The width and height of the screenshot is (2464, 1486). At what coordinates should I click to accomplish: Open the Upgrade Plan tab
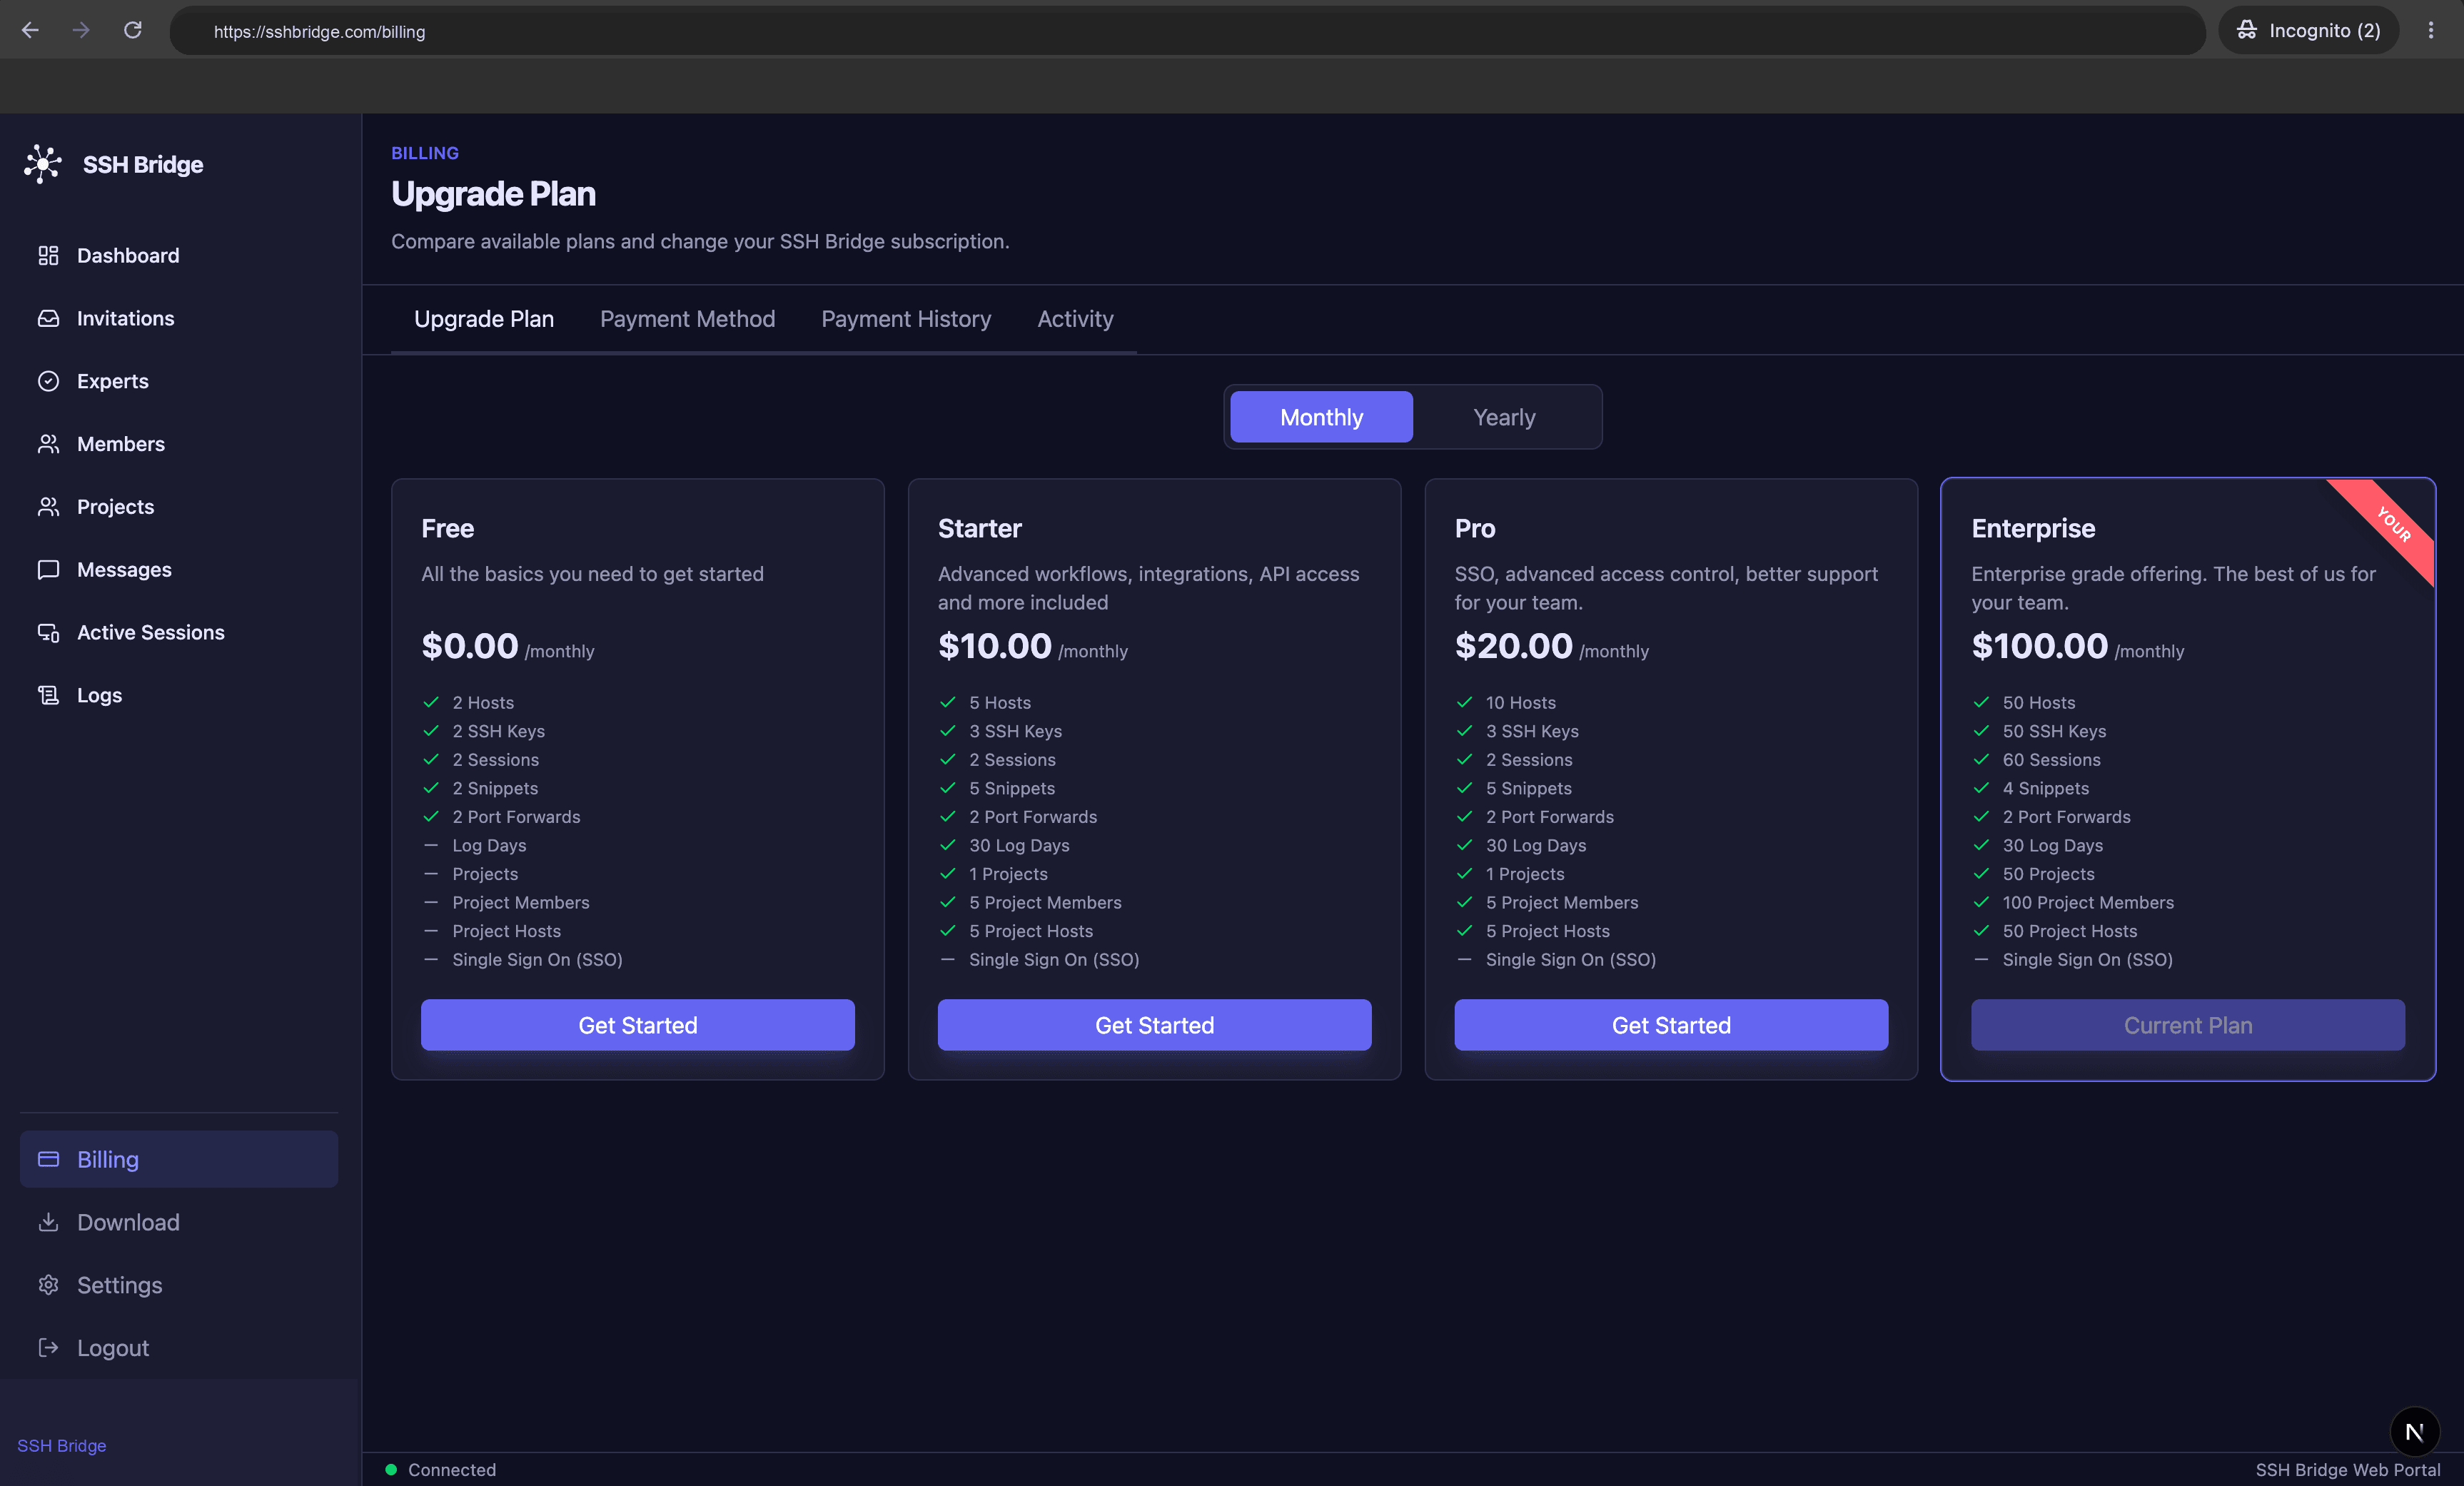click(484, 319)
